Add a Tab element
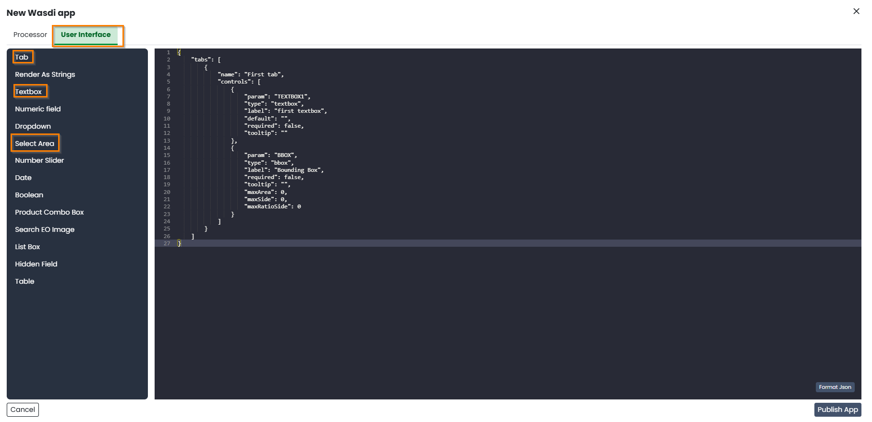 tap(22, 57)
